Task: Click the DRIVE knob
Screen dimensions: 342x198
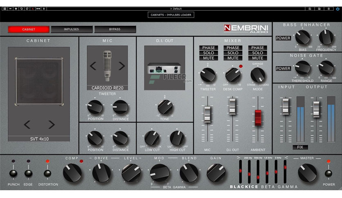Action: tap(101, 173)
